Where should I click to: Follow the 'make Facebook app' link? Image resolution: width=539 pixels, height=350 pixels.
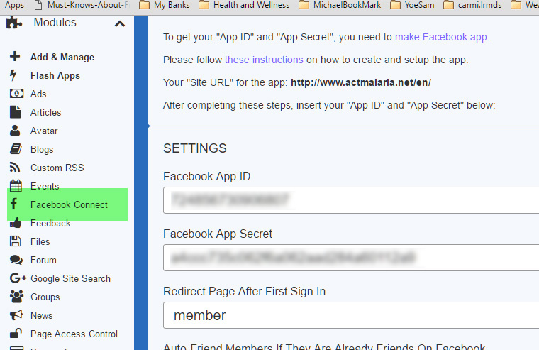click(441, 37)
